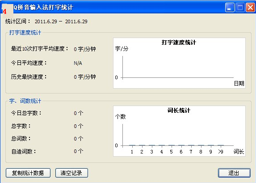
Task: Select the 统计区间 date range text
Action: (x=61, y=21)
